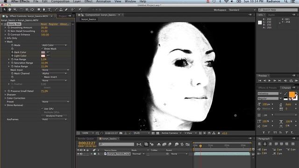Toggle Preserve Small Detail stopwatch

pos(8,91)
